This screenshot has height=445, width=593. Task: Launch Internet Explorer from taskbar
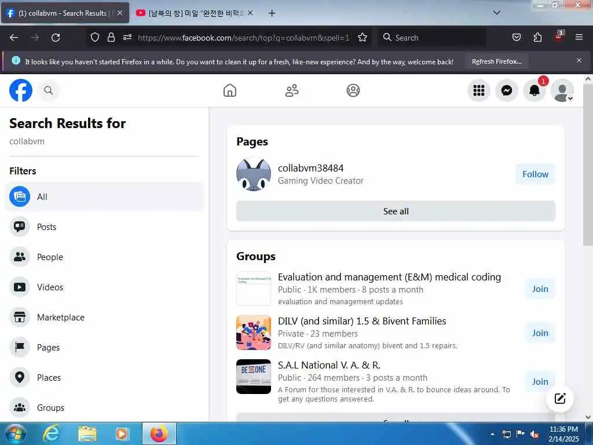[51, 433]
